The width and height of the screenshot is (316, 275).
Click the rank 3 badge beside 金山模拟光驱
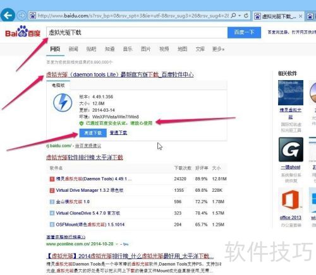[x=52, y=202]
